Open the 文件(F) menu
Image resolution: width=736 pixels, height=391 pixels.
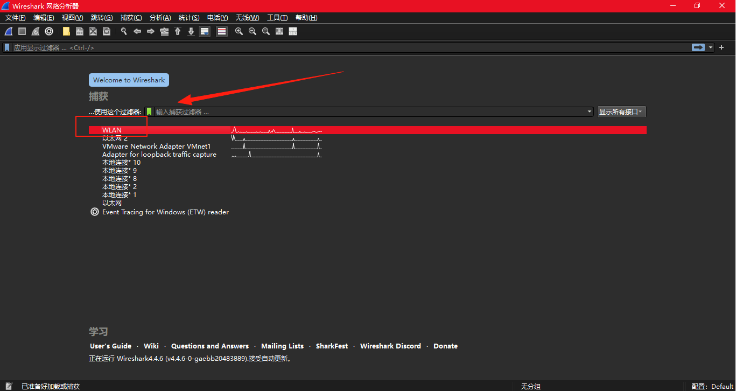[16, 18]
